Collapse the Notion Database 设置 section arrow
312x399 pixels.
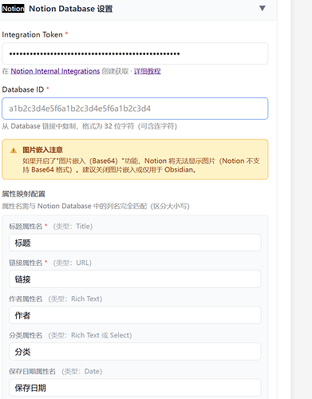[x=263, y=8]
